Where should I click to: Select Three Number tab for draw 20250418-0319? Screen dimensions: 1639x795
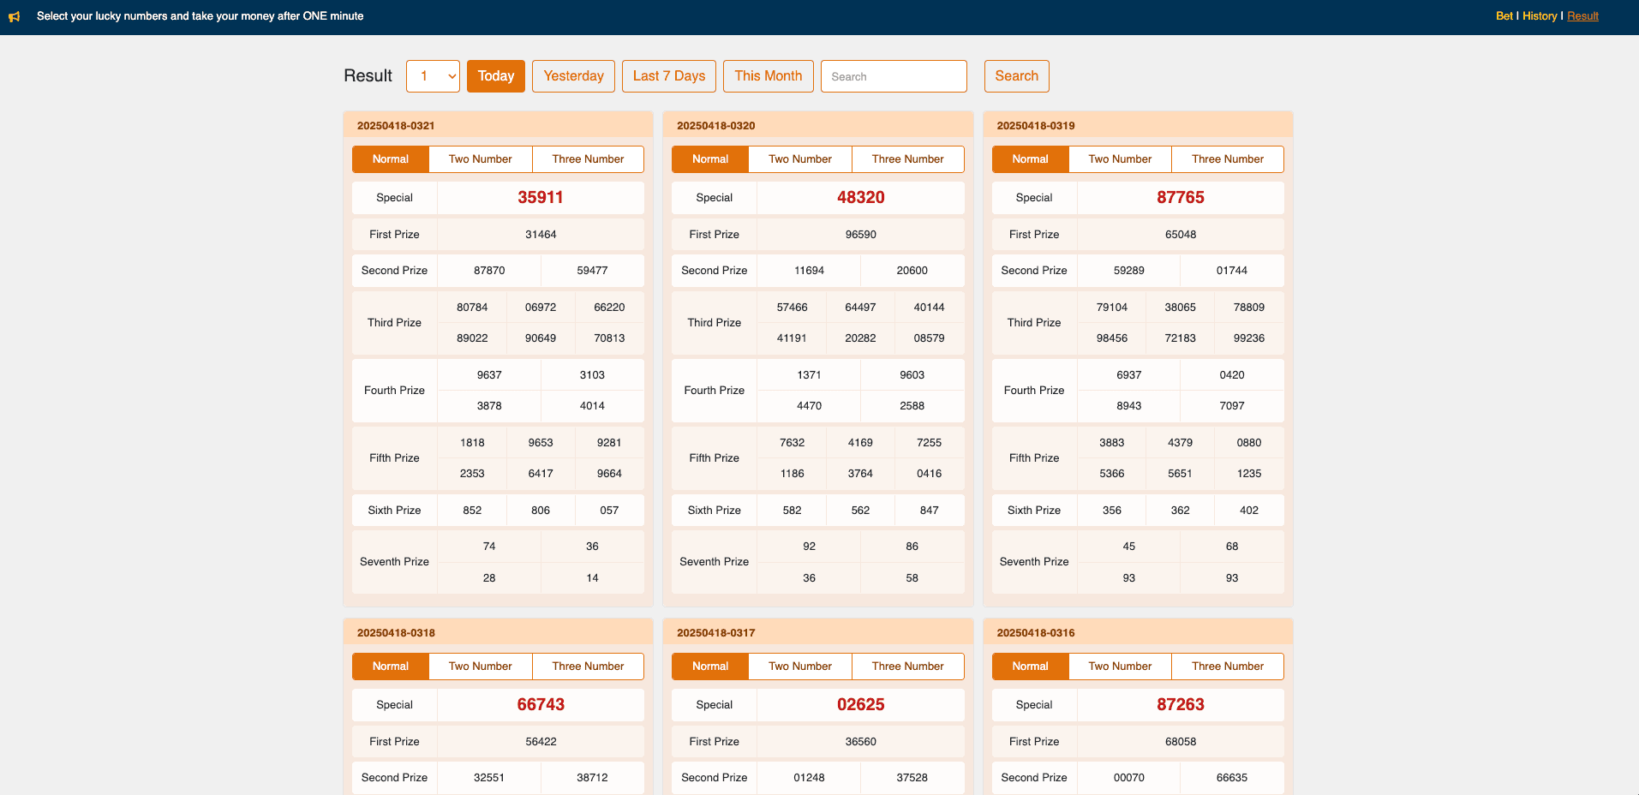[1228, 159]
